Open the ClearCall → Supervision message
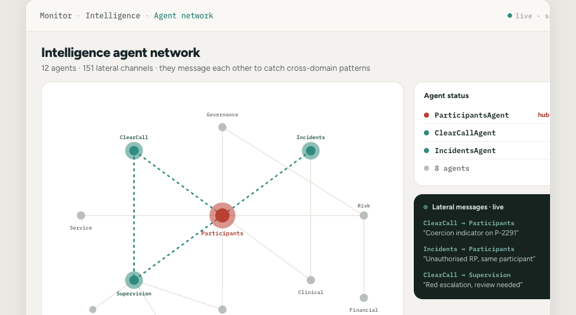Viewport: 576px width, 315px height. [x=467, y=275]
